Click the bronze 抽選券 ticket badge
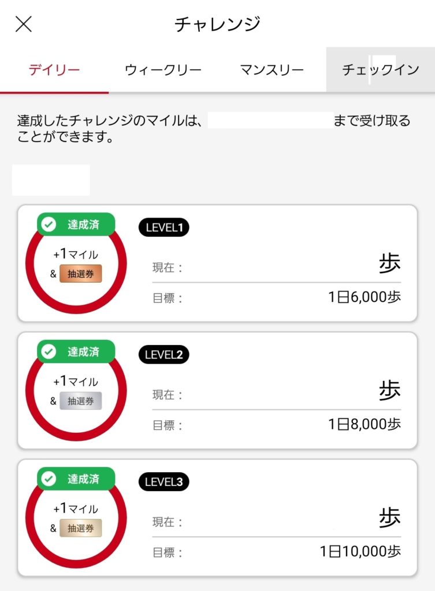 coord(81,274)
